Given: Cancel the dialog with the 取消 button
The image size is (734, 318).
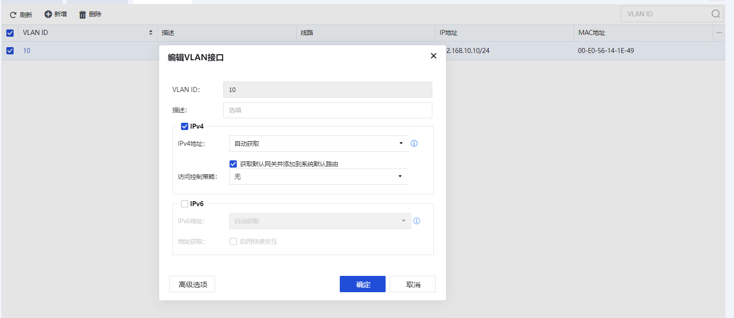Looking at the screenshot, I should (412, 284).
